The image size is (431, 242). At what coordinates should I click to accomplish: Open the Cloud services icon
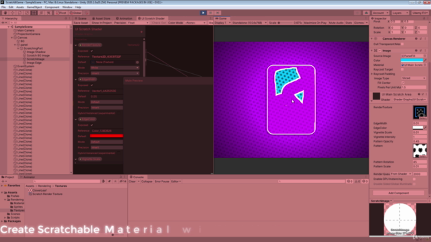tap(366, 13)
